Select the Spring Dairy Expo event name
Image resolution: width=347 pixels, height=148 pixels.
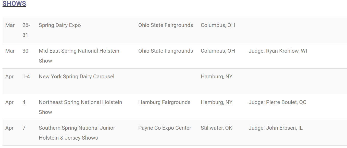60,25
